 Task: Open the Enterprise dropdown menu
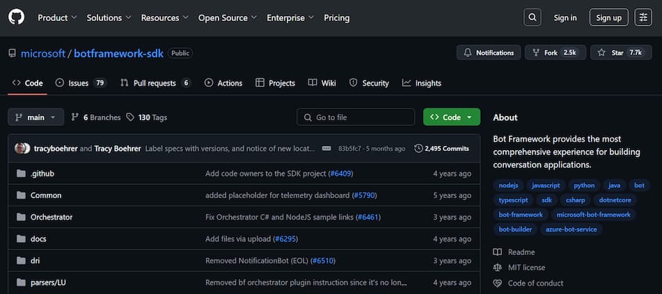tap(290, 17)
